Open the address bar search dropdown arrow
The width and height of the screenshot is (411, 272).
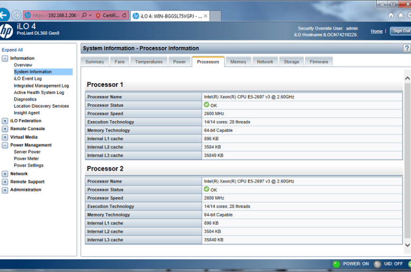(x=91, y=15)
